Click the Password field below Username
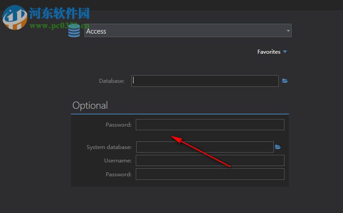 (210, 174)
